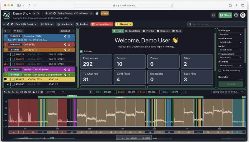
Task: Open ScanRecon tool
Action: click(x=65, y=24)
